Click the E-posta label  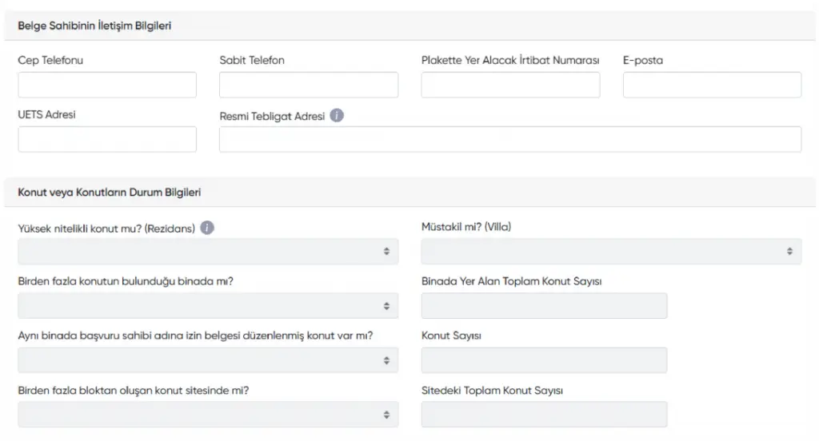pos(643,60)
